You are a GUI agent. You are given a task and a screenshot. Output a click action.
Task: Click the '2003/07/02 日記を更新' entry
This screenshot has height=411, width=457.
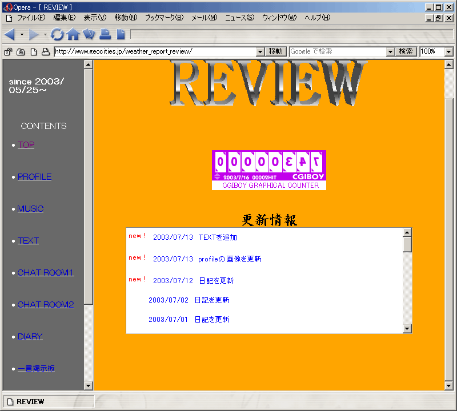tap(189, 300)
